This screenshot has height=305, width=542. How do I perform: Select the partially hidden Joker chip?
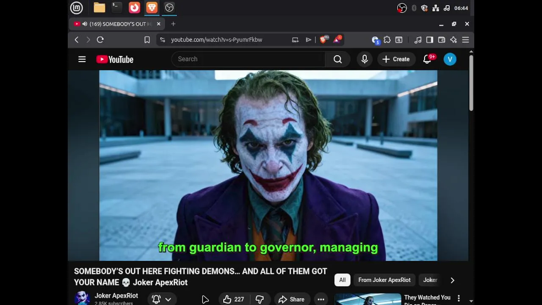(x=430, y=280)
